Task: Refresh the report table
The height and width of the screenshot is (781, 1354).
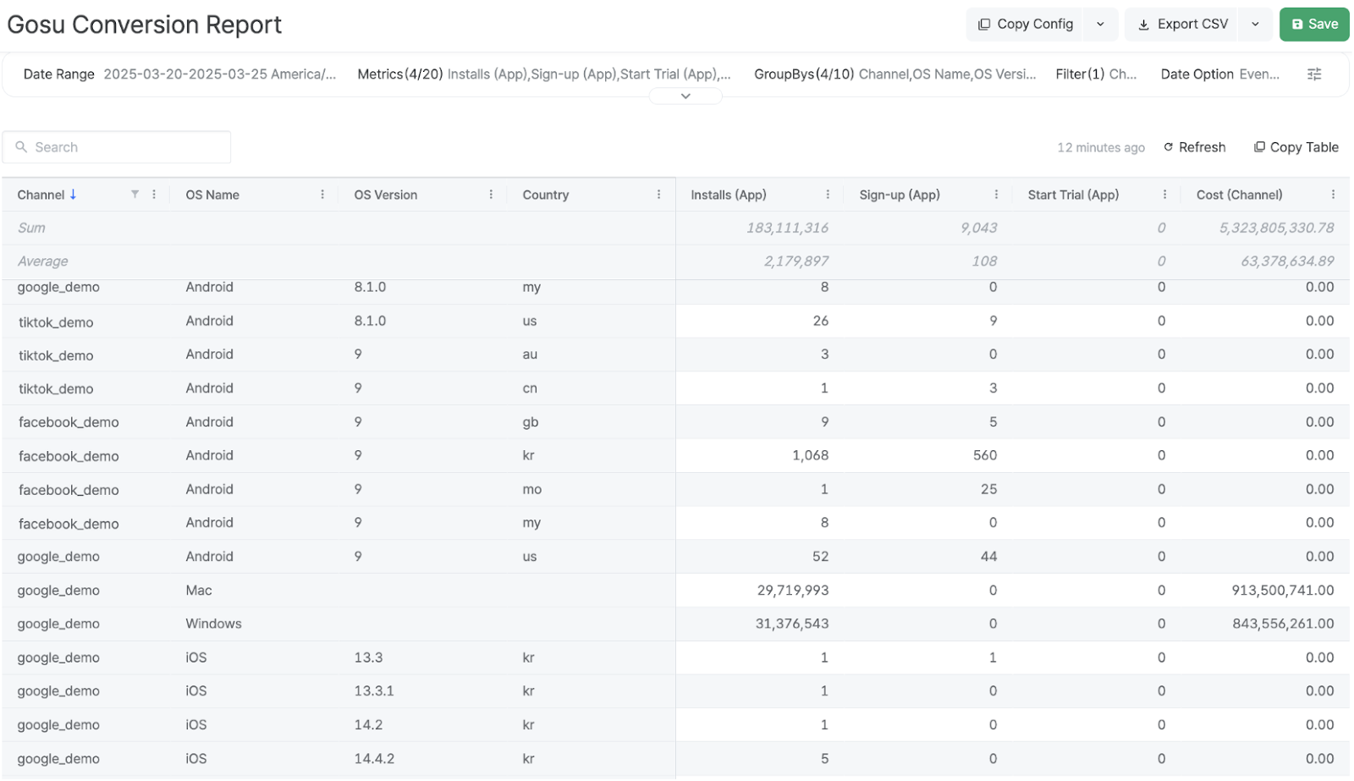Action: (x=1194, y=147)
